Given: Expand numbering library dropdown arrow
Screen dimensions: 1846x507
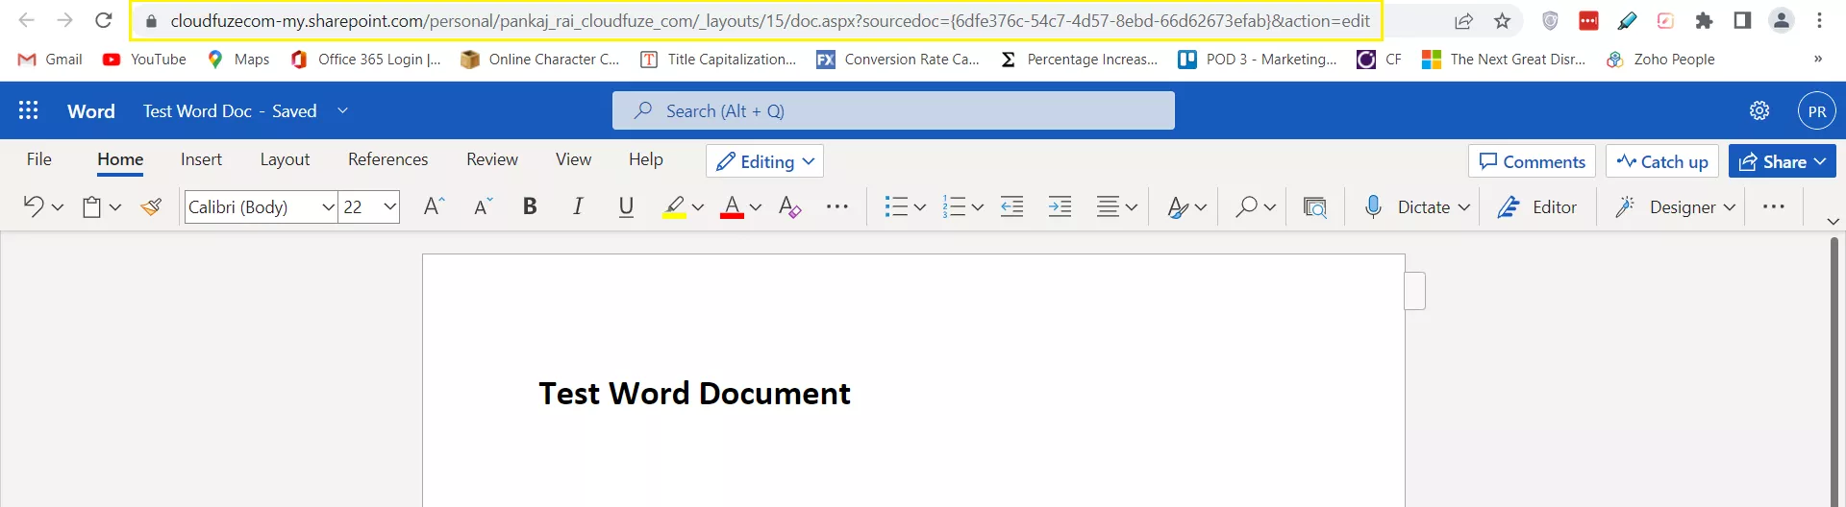Looking at the screenshot, I should coord(978,207).
